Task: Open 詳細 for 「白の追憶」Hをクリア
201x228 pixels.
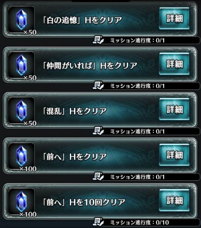Action: pos(174,19)
